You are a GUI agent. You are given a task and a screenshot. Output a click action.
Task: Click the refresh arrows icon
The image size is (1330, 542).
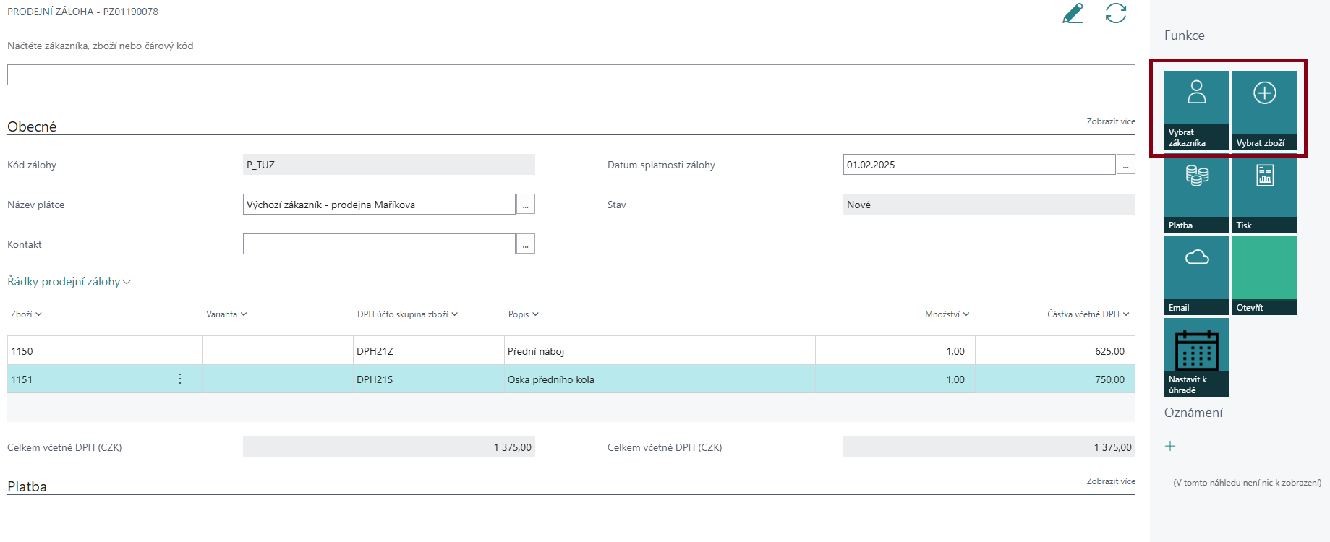click(x=1116, y=13)
